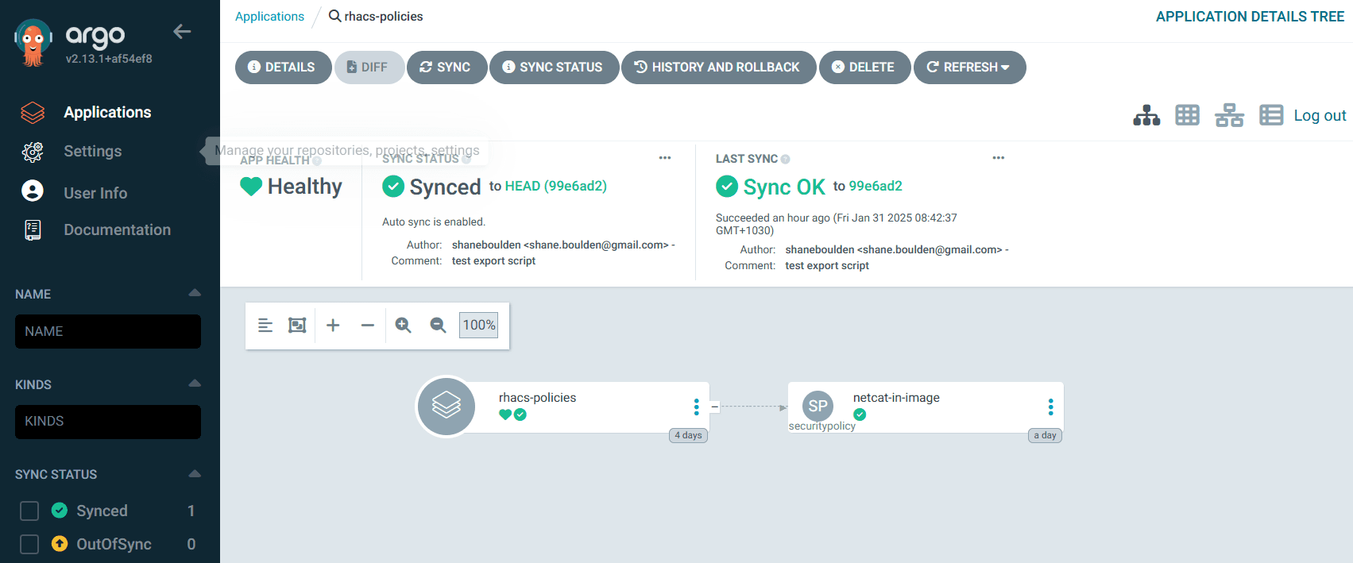Click the LAST SYNC help icon
Viewport: 1353px width, 563px height.
pyautogui.click(x=785, y=159)
